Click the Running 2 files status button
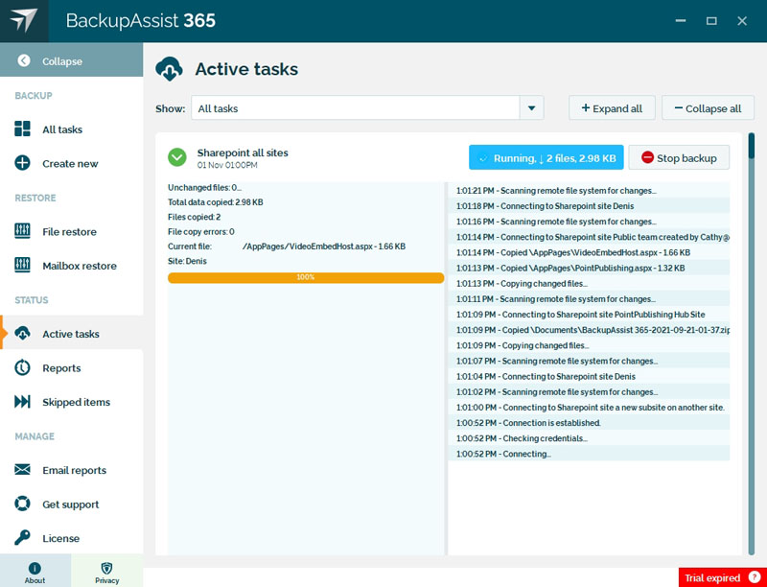The width and height of the screenshot is (767, 587). (x=546, y=157)
